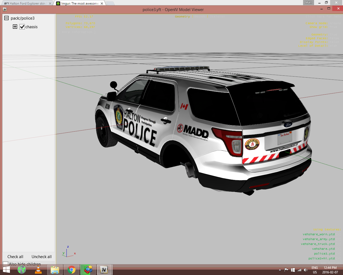Open VLC media player from taskbar

38,270
